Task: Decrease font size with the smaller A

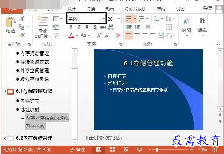Action: (107, 36)
